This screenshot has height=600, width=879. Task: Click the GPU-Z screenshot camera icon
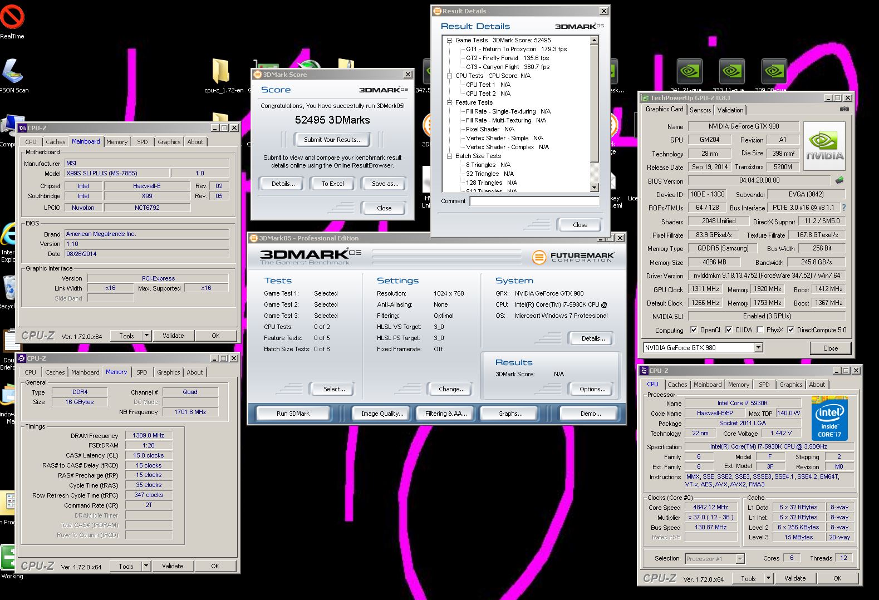click(x=844, y=109)
